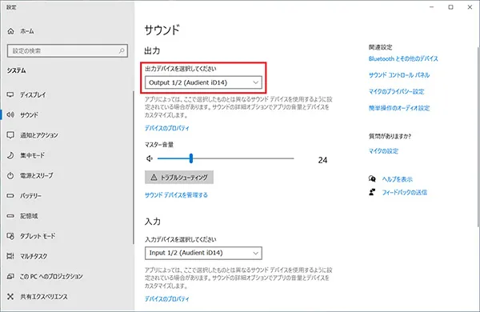Image resolution: width=480 pixels, height=312 pixels.
Task: Click the sidebar vertical scrollbar
Action: (133, 167)
